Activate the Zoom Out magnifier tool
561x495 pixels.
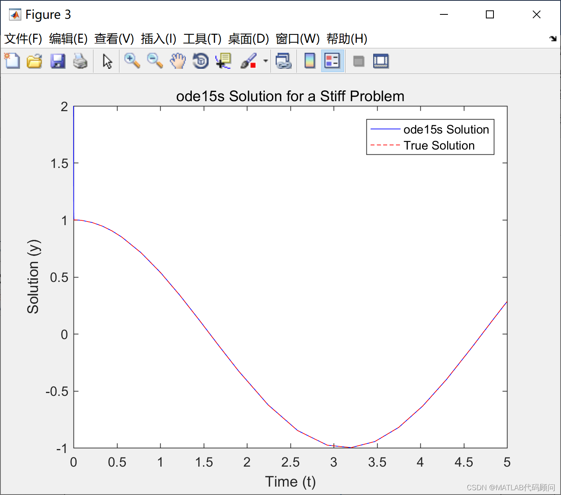click(x=155, y=61)
